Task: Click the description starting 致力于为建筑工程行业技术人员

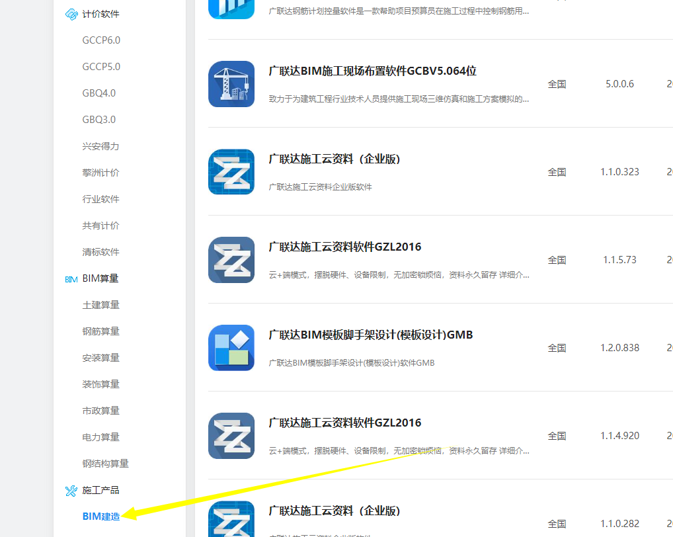Action: (399, 99)
